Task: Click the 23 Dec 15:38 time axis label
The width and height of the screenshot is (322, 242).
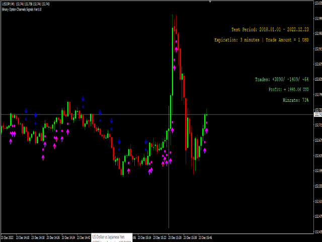Action: click(x=190, y=237)
